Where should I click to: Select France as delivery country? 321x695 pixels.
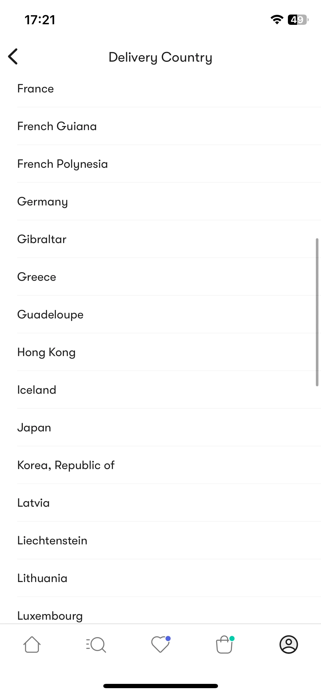(x=169, y=89)
